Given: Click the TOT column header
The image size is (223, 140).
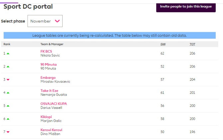Looking at the screenshot, I should [x=192, y=44].
